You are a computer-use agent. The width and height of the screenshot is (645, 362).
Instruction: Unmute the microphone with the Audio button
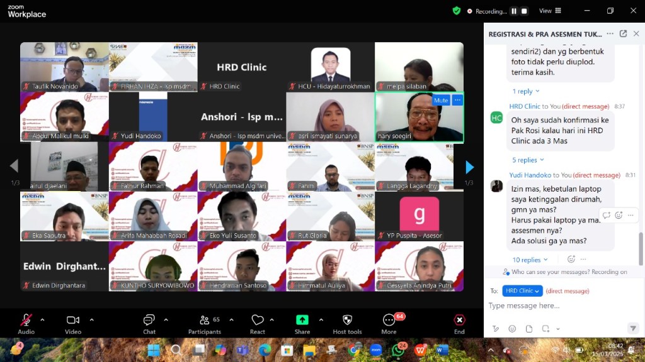(x=26, y=321)
